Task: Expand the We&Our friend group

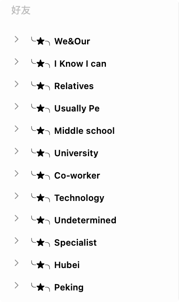Action: [16, 39]
